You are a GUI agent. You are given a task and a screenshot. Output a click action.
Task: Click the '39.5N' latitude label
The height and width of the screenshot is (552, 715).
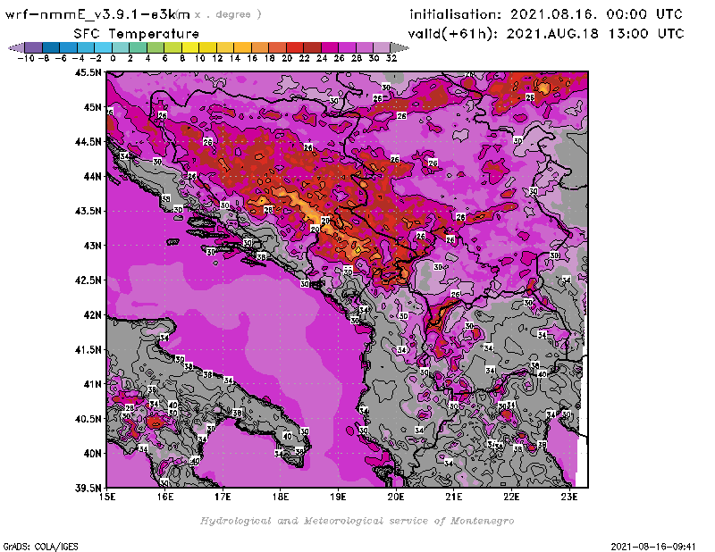tap(88, 488)
